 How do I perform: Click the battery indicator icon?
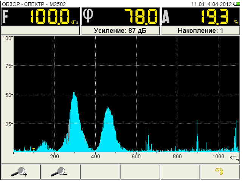tap(237, 3)
